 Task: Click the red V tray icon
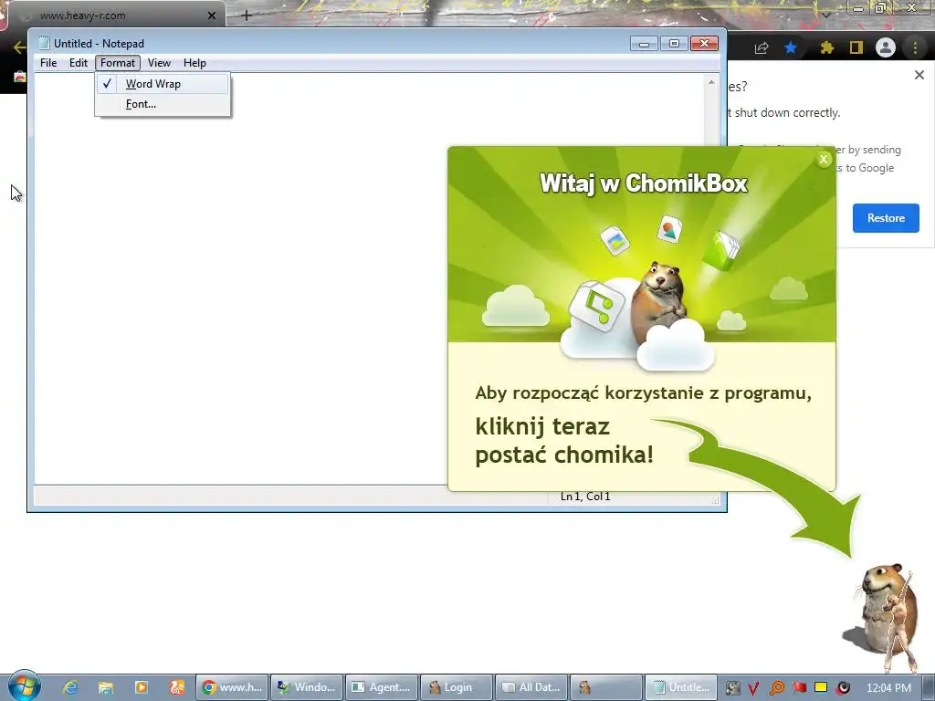click(x=753, y=688)
